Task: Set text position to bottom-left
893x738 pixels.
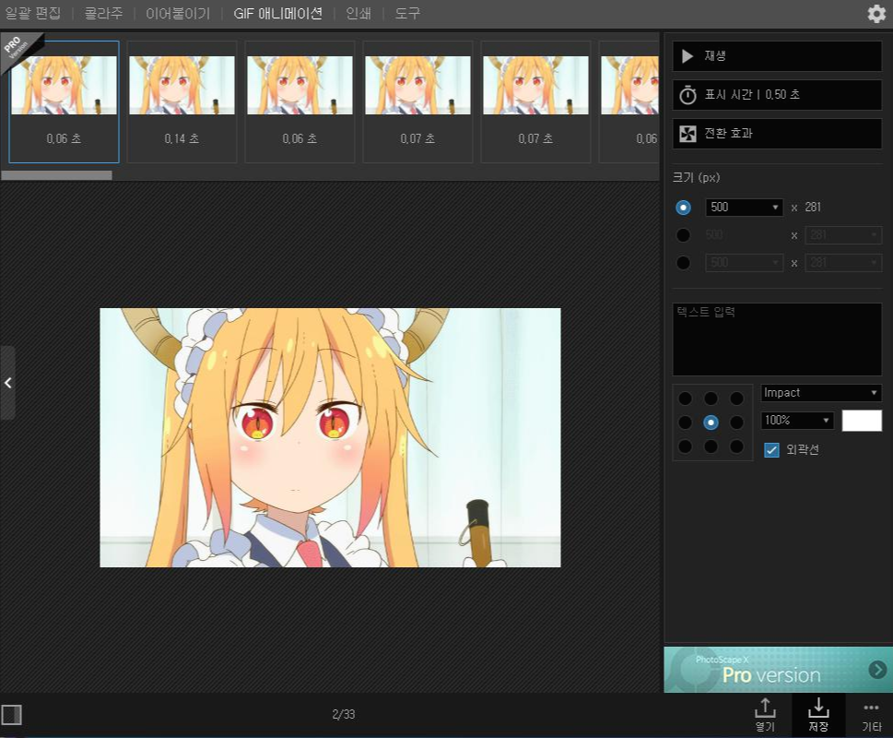Action: coord(685,446)
